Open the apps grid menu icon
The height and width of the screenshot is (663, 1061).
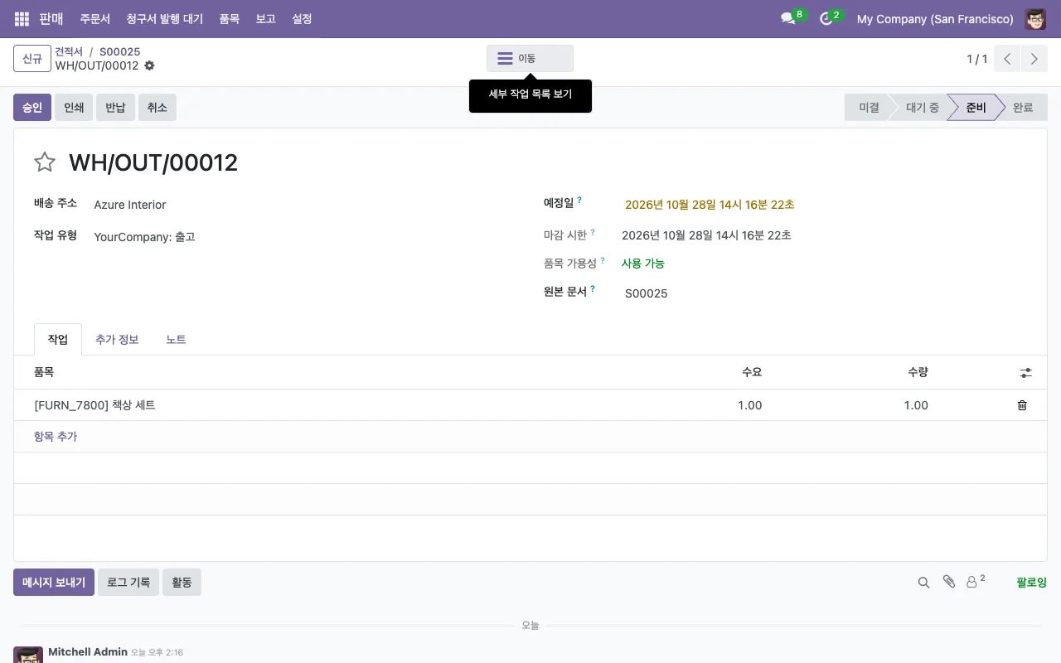click(22, 18)
